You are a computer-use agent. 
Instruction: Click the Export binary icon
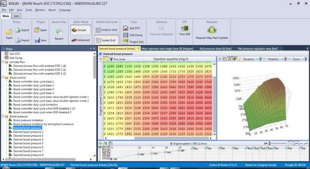point(18,30)
